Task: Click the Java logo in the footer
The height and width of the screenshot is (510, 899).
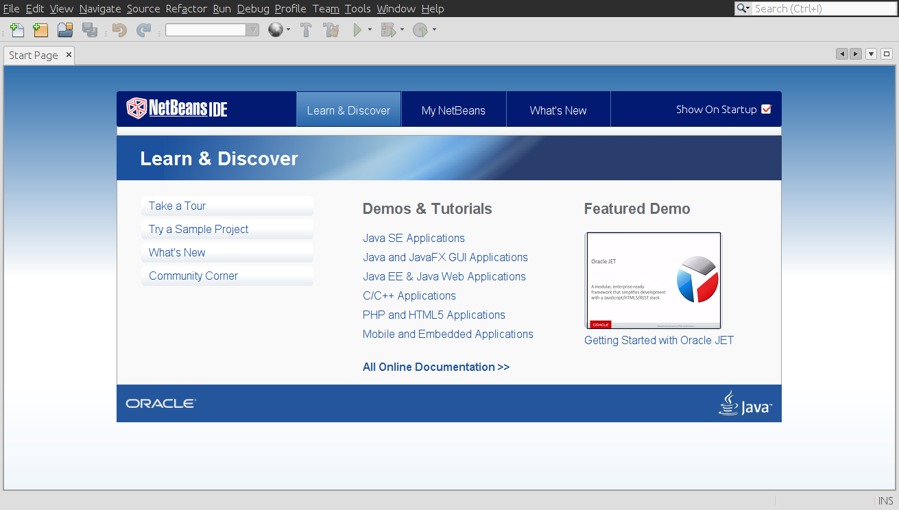Action: tap(745, 404)
